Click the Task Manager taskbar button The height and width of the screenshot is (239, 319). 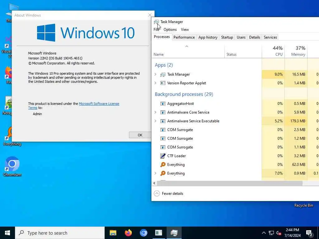click(x=174, y=233)
